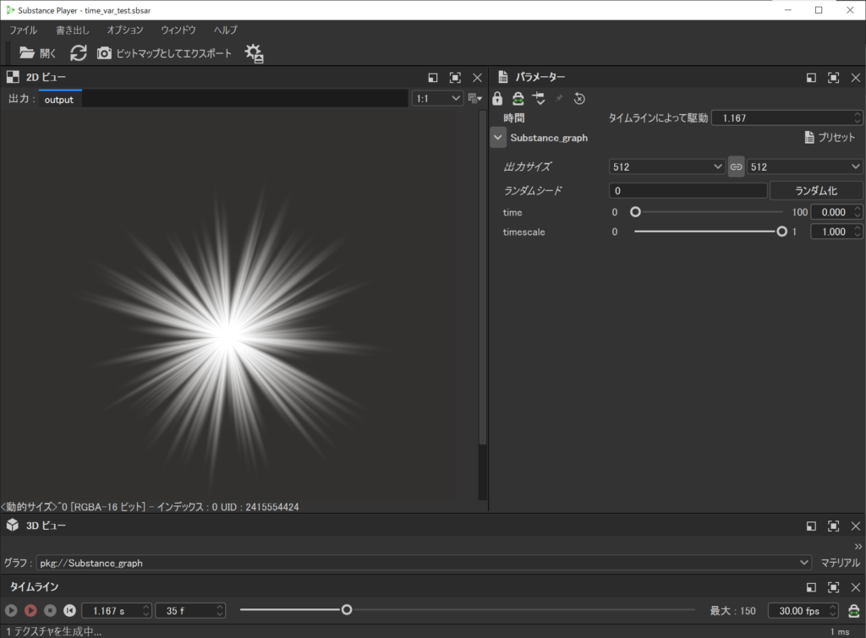Click the export settings gear icon
Image resolution: width=866 pixels, height=638 pixels.
(254, 53)
